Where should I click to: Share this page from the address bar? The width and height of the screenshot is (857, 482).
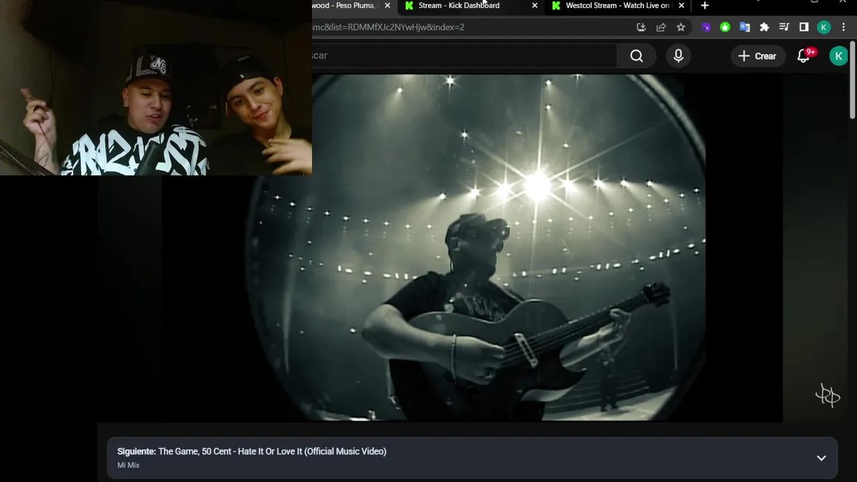tap(661, 27)
